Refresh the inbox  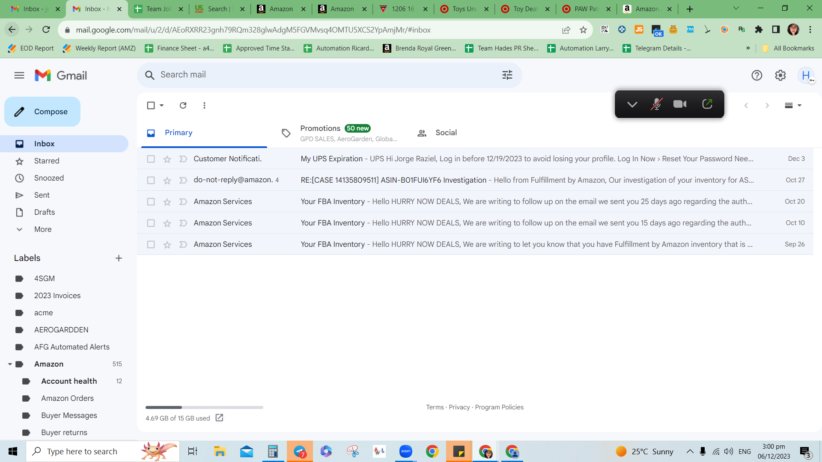pyautogui.click(x=183, y=105)
